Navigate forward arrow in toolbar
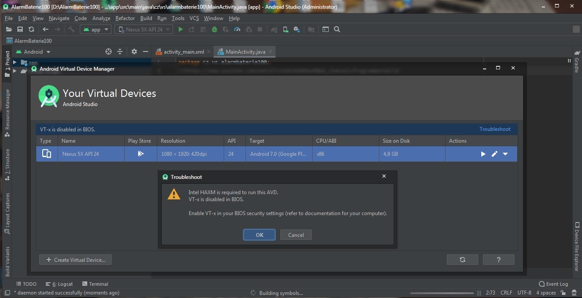This screenshot has height=298, width=582. tap(57, 29)
